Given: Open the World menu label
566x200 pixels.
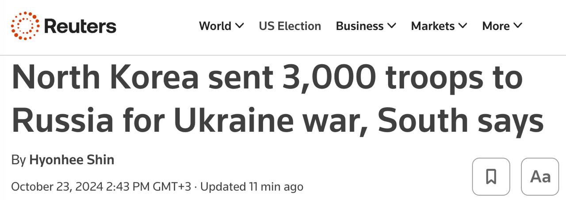Looking at the screenshot, I should [x=215, y=26].
